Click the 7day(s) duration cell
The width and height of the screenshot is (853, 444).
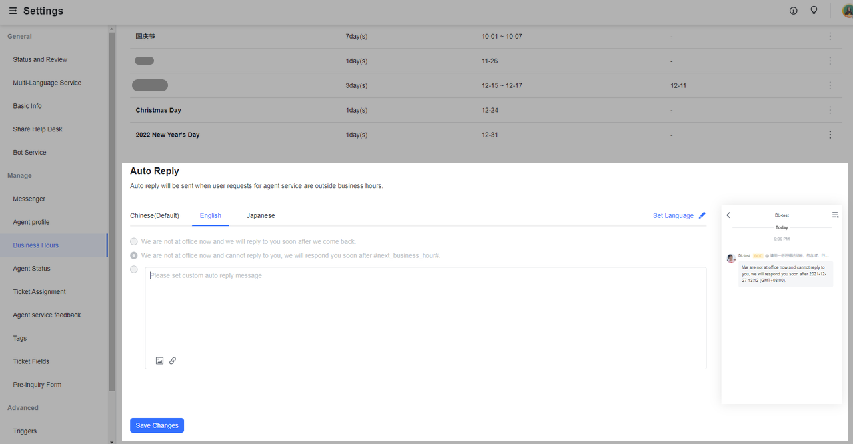(357, 36)
